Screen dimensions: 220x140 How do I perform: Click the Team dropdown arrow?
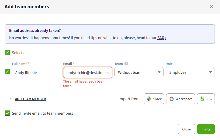[x=159, y=72]
